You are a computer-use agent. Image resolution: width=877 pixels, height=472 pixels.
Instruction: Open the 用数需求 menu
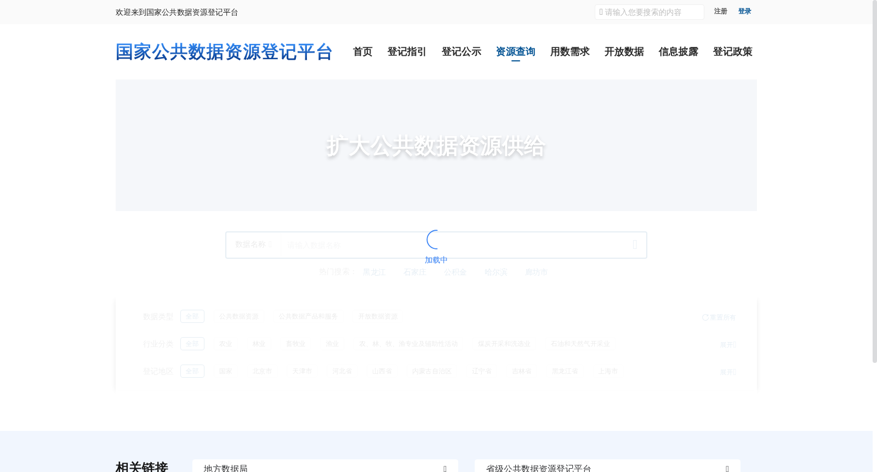pos(570,52)
